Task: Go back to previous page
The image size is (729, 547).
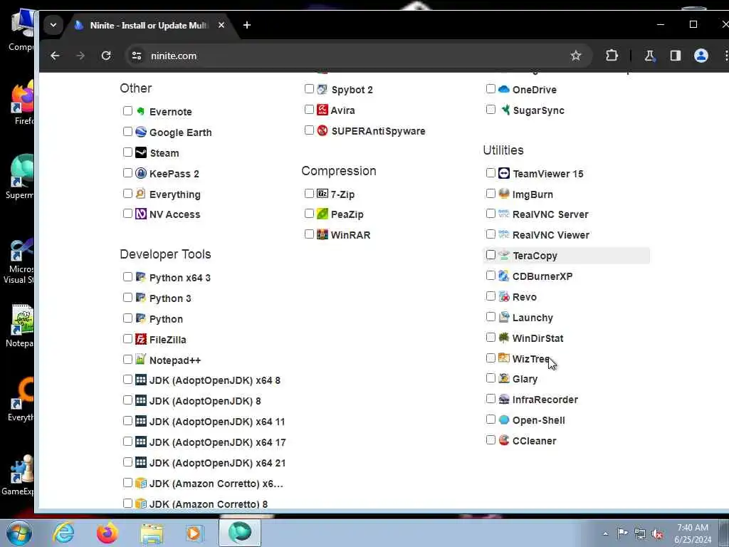Action: [x=55, y=56]
